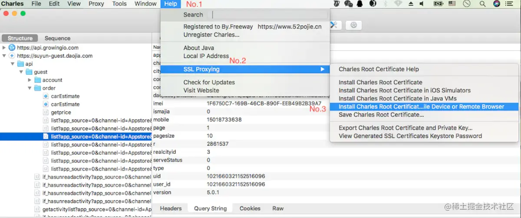Screen dimensions: 521x218
Task: Click the getactivitylist document icon
Action: coord(37,209)
